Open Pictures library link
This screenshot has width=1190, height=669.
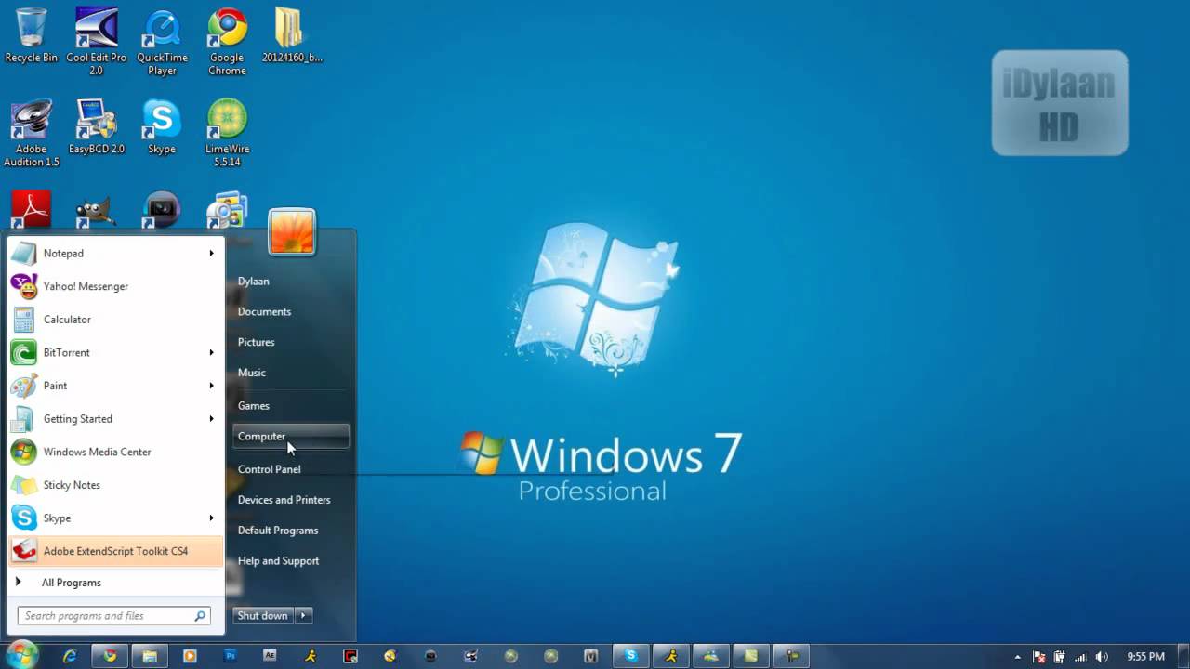click(x=291, y=343)
